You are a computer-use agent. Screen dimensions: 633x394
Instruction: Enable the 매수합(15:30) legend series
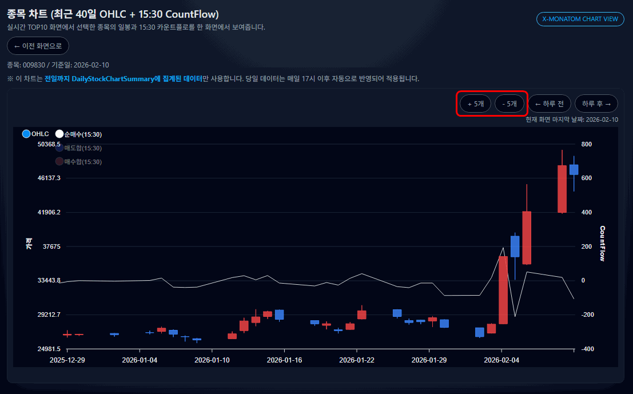[x=83, y=162]
